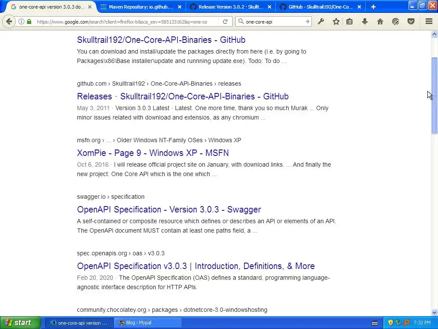Click the green secure padlock icon
The width and height of the screenshot is (438, 329).
(x=29, y=21)
